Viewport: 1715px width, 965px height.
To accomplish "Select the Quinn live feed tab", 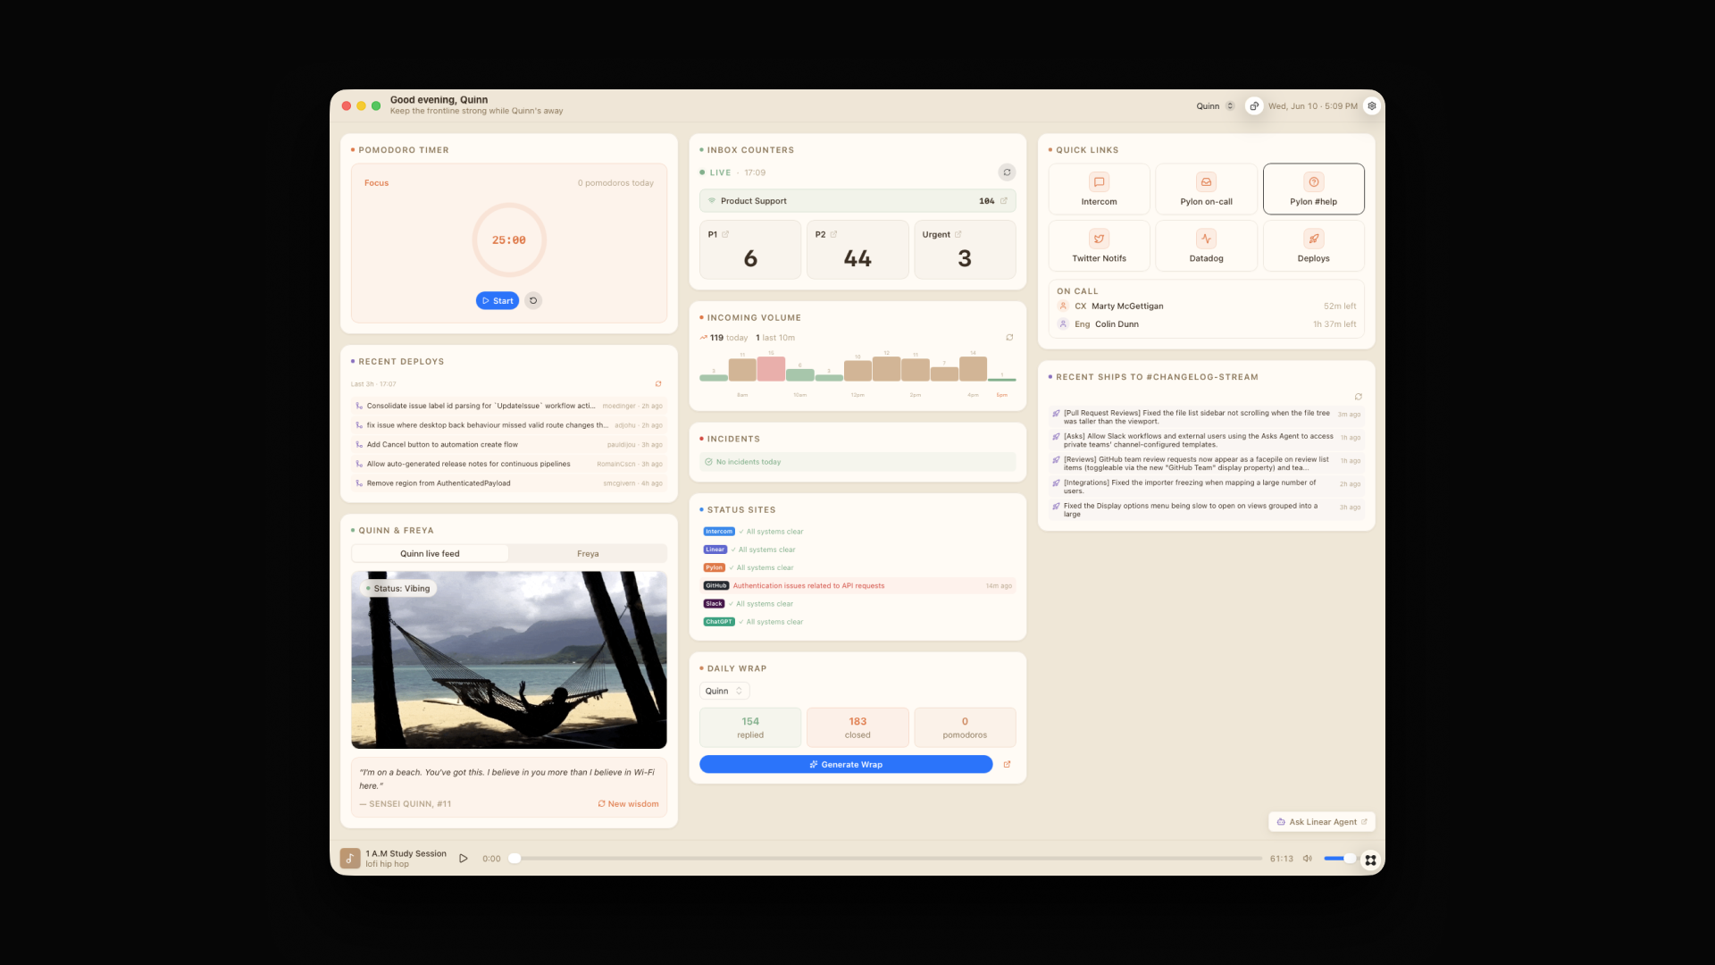I will (430, 554).
